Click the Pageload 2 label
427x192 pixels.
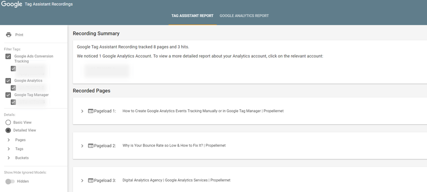pyautogui.click(x=105, y=146)
